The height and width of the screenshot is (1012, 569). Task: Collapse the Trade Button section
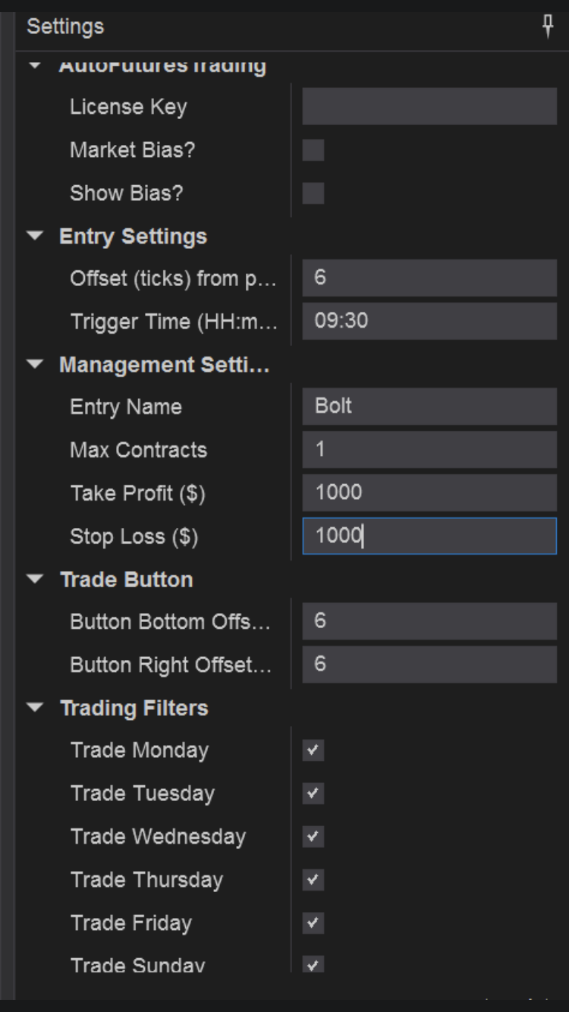pos(34,580)
